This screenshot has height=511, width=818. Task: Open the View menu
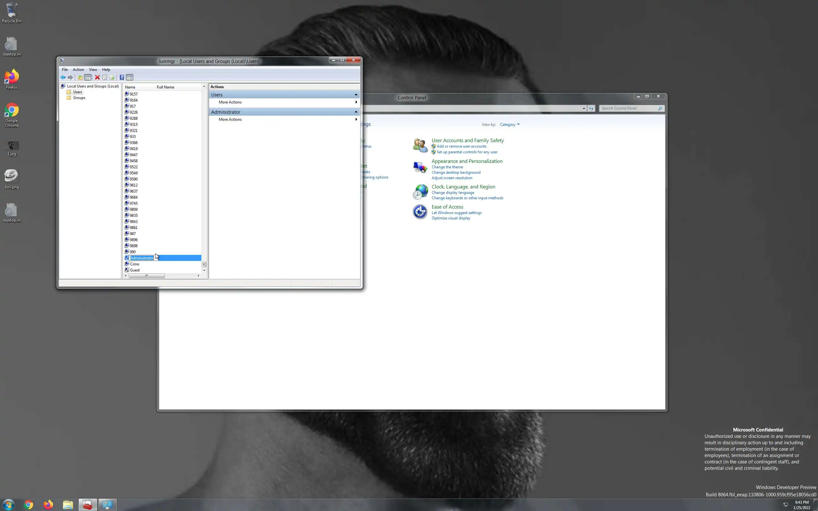pos(93,70)
